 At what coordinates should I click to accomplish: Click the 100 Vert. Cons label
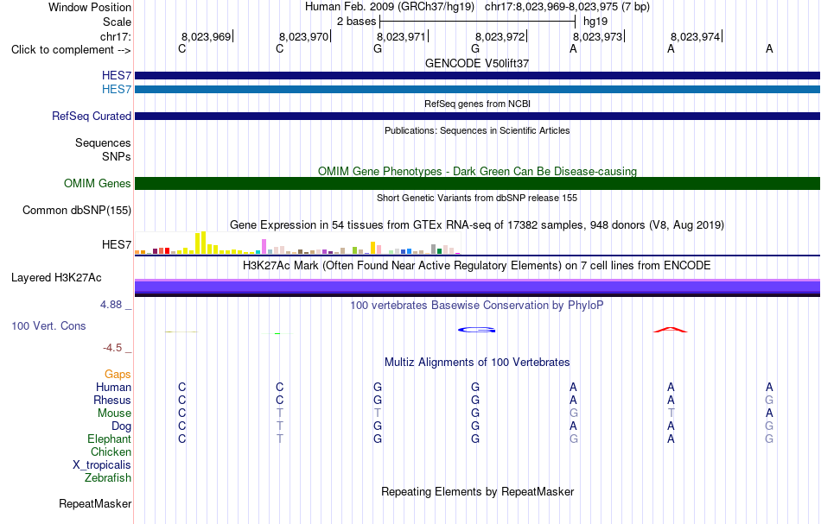tap(48, 325)
